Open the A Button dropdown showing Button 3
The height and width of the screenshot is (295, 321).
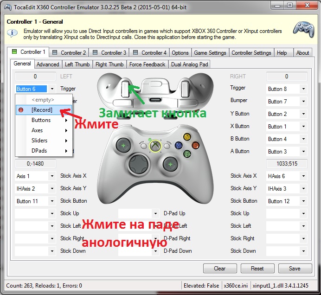(303, 151)
